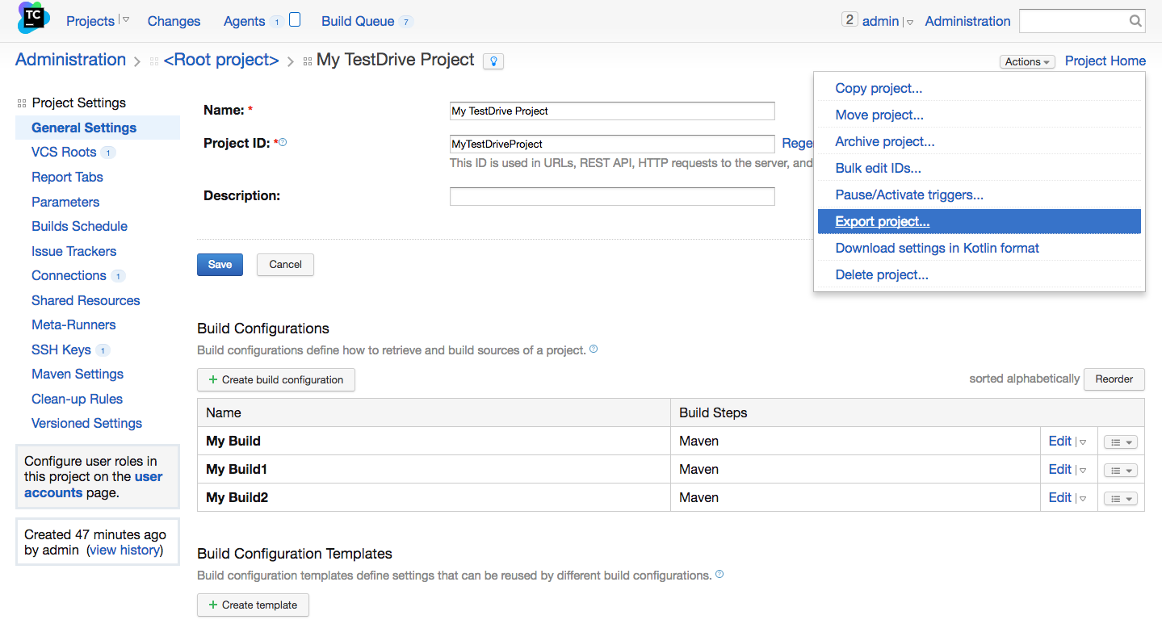
Task: Focus the top search box
Action: (1082, 21)
